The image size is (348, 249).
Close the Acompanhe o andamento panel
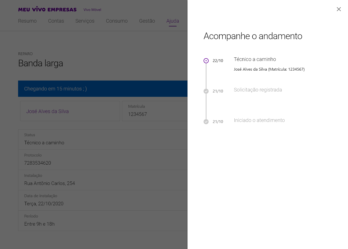pyautogui.click(x=339, y=9)
